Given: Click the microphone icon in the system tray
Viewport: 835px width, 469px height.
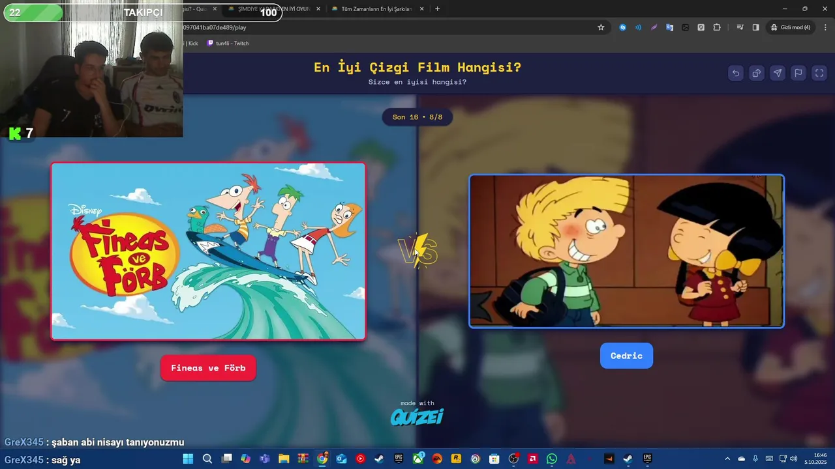Looking at the screenshot, I should 755,459.
